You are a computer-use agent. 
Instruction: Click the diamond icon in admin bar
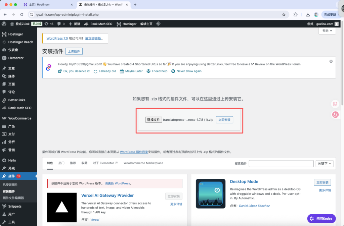[x=158, y=24]
